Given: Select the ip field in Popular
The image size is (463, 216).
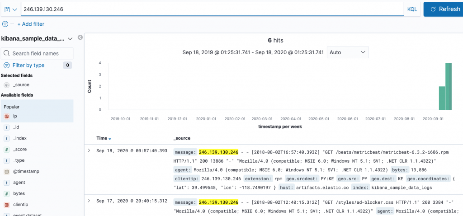Looking at the screenshot, I should (15, 116).
